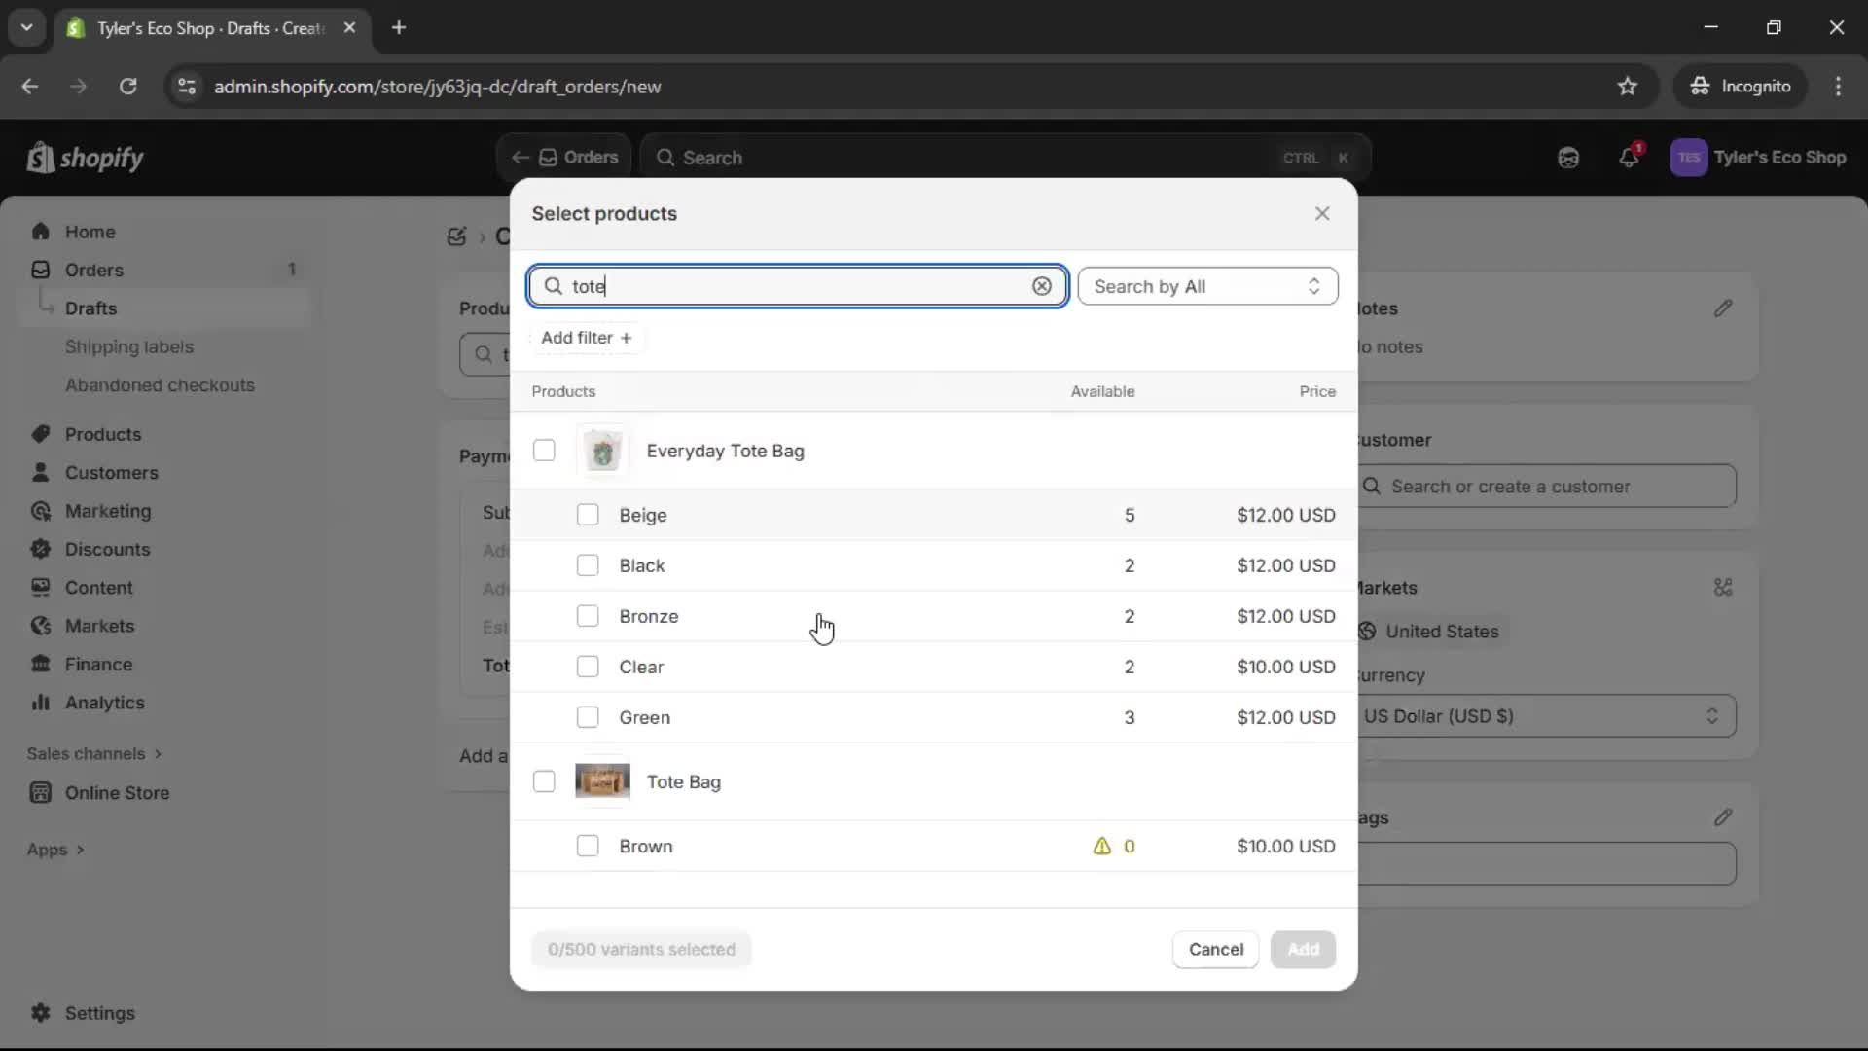Click the Add filter button
This screenshot has height=1051, width=1868.
(586, 338)
